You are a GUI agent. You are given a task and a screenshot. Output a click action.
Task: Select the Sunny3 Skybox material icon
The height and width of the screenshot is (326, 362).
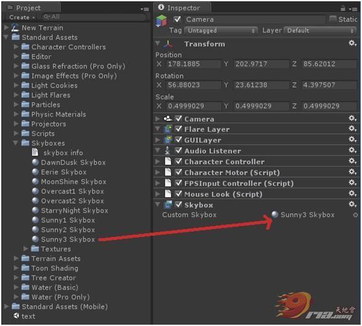tap(35, 239)
